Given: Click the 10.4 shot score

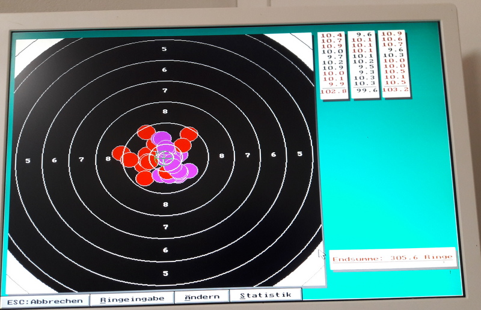Looking at the screenshot, I should pyautogui.click(x=332, y=35).
